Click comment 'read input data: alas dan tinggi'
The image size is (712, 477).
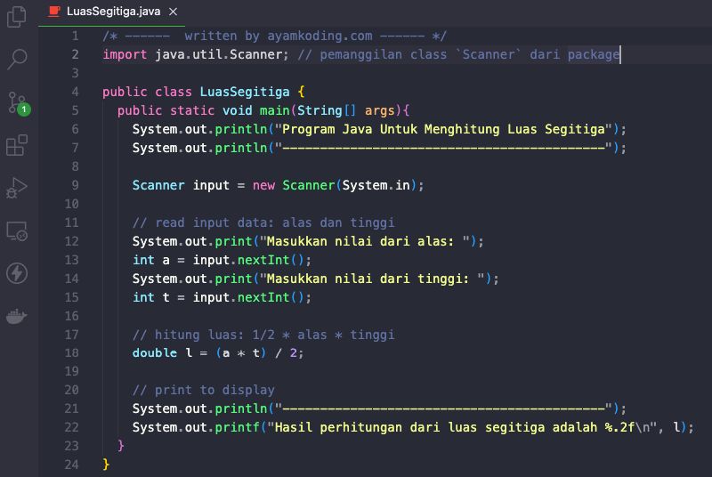(x=275, y=222)
